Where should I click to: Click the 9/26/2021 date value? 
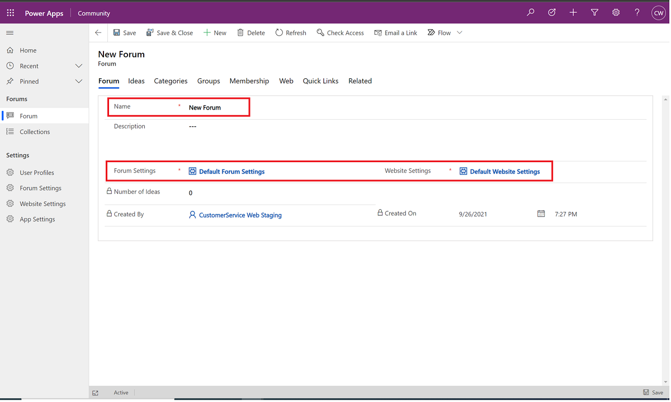pyautogui.click(x=472, y=214)
